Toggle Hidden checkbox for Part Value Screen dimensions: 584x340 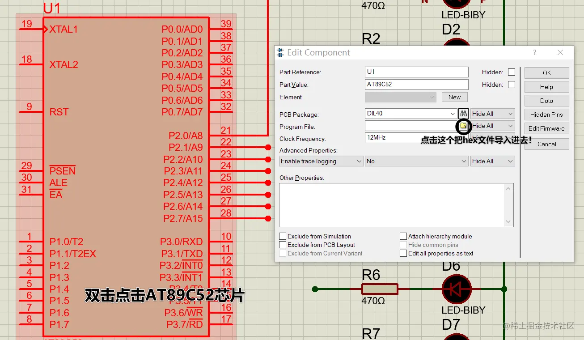512,85
